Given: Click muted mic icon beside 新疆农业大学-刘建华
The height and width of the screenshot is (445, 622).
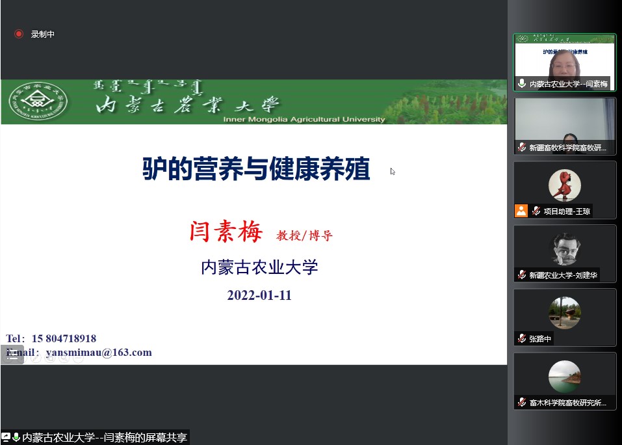Looking at the screenshot, I should click(x=521, y=275).
